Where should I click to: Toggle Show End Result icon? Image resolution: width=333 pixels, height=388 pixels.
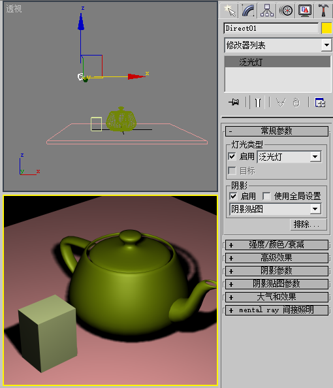point(258,102)
